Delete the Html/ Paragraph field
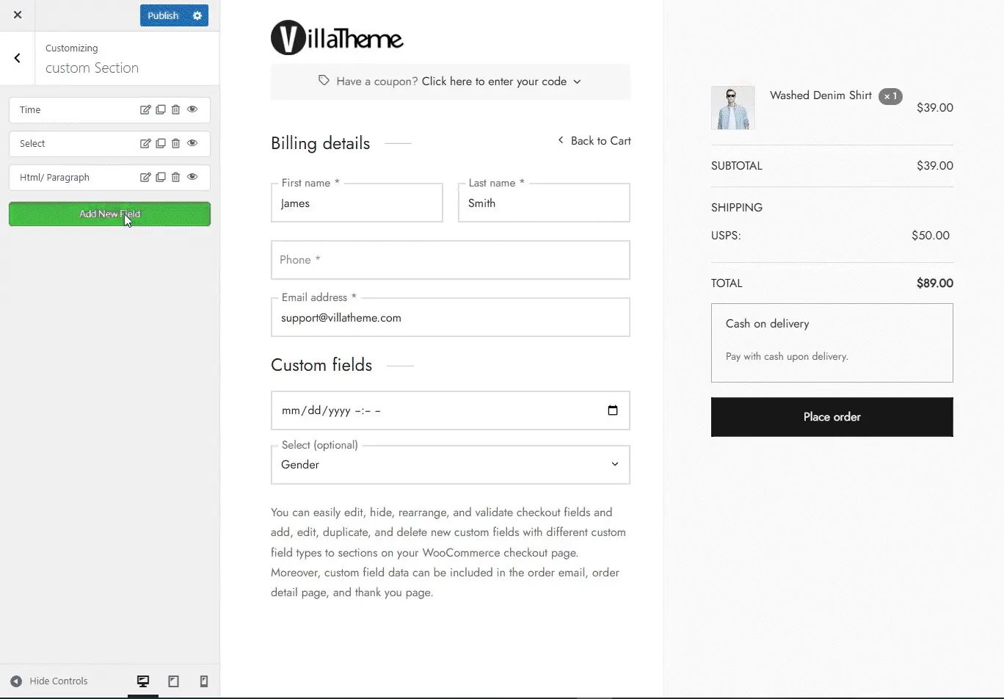The height and width of the screenshot is (699, 1004). [x=176, y=177]
